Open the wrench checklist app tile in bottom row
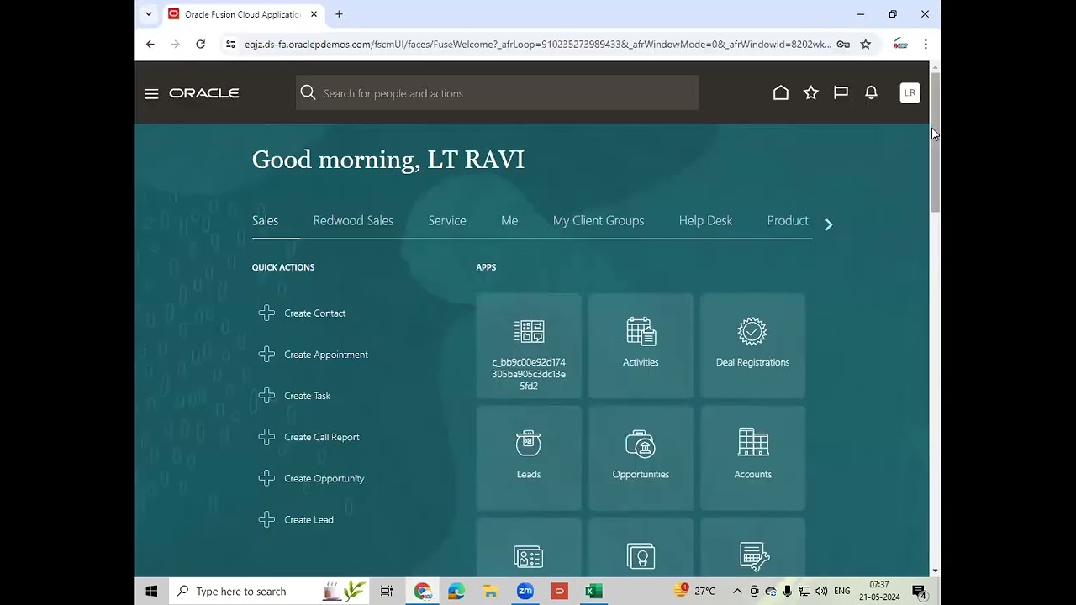1076x605 pixels. (x=752, y=548)
